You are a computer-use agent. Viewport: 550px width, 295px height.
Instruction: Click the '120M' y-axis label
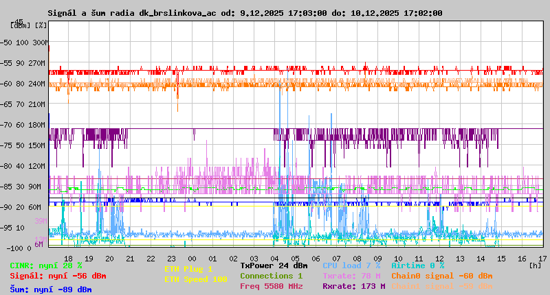(x=38, y=166)
